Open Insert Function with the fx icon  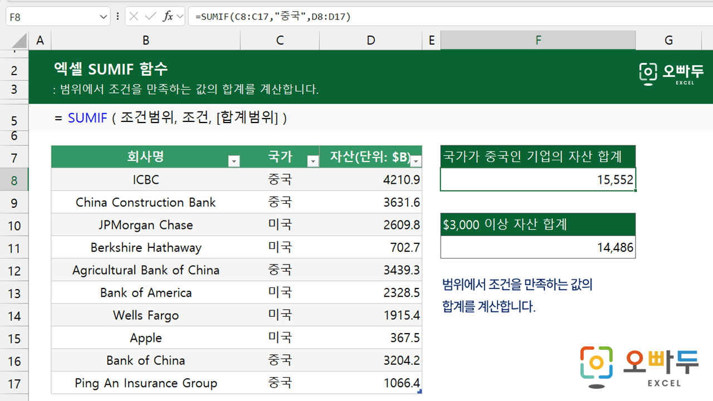[168, 17]
